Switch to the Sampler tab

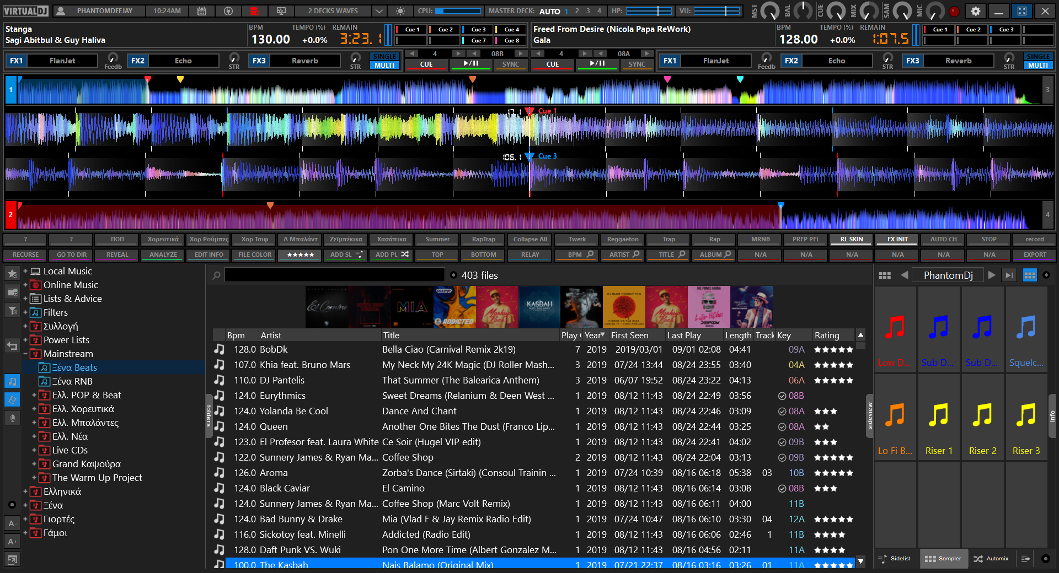[x=943, y=558]
